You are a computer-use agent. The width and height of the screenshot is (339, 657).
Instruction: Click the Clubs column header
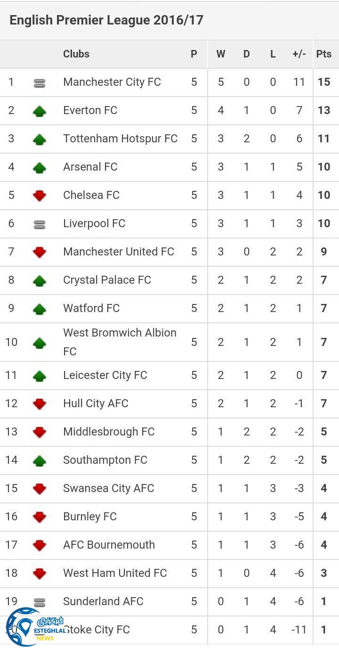click(x=76, y=54)
